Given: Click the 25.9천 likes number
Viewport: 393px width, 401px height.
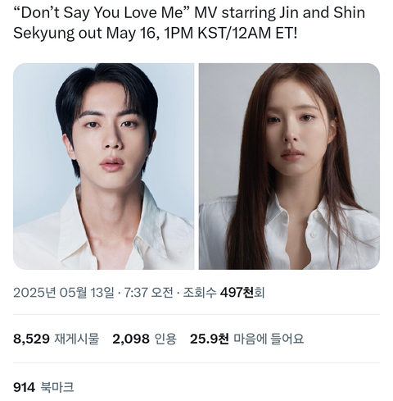Looking at the screenshot, I should (x=210, y=339).
